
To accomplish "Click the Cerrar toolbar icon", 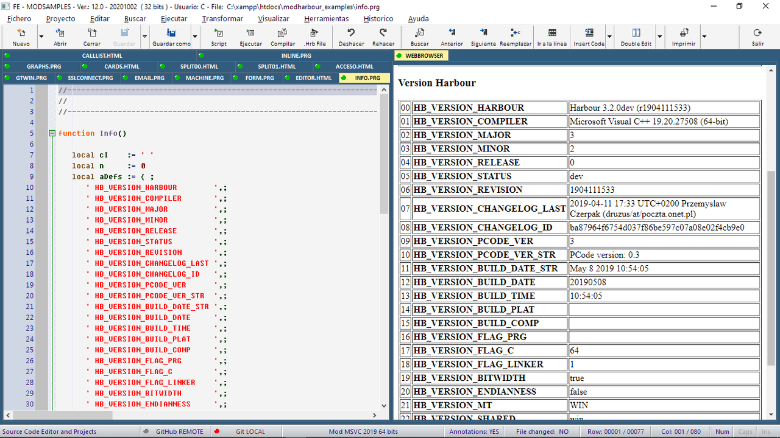I will pyautogui.click(x=92, y=36).
